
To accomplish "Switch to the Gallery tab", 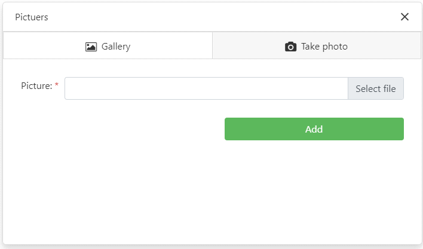I will [108, 46].
